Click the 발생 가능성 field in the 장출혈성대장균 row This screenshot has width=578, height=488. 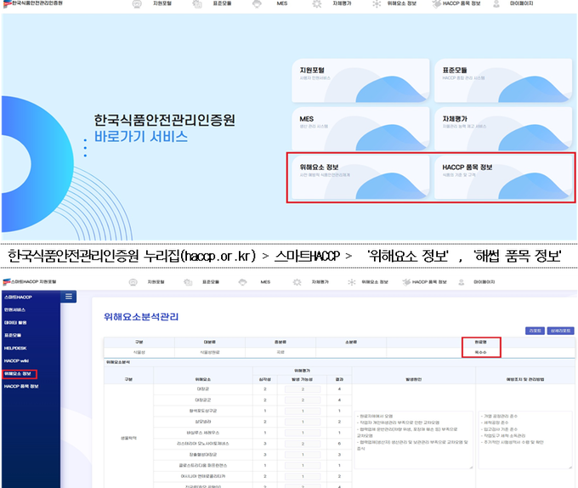pyautogui.click(x=303, y=455)
